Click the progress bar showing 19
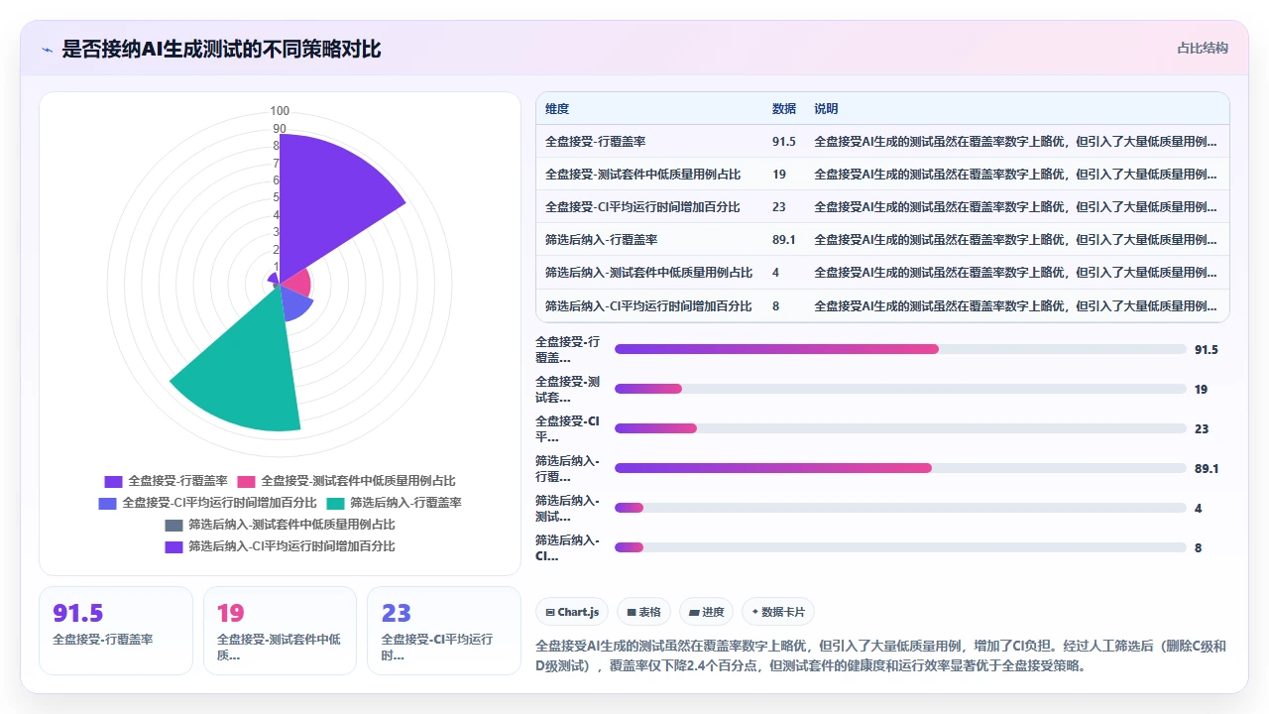Screen dimensions: 1269x714 [x=900, y=389]
